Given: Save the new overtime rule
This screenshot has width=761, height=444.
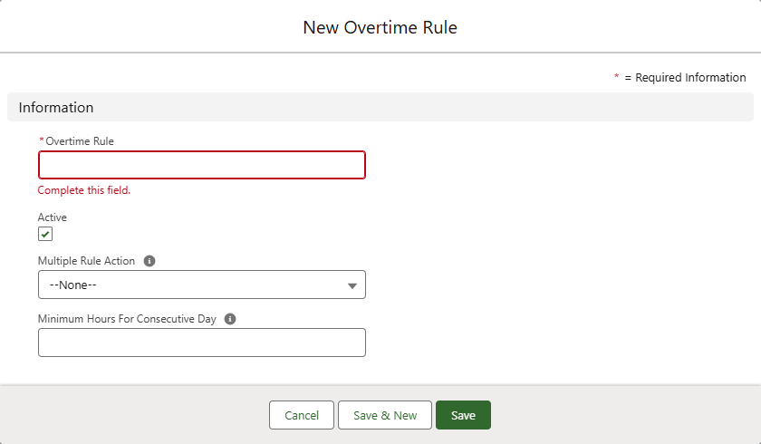Looking at the screenshot, I should point(463,415).
